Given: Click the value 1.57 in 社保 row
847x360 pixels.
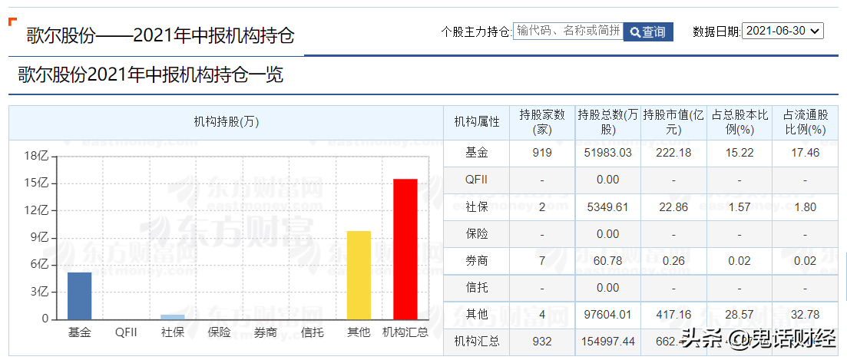Looking at the screenshot, I should (739, 206).
